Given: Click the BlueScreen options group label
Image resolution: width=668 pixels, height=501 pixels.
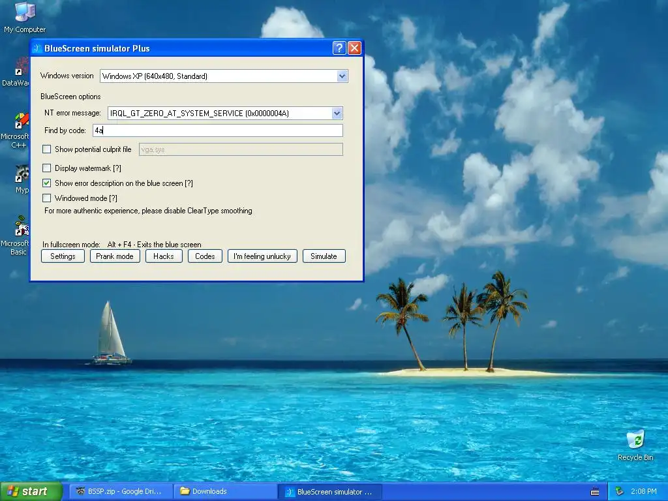Looking at the screenshot, I should pyautogui.click(x=70, y=97).
